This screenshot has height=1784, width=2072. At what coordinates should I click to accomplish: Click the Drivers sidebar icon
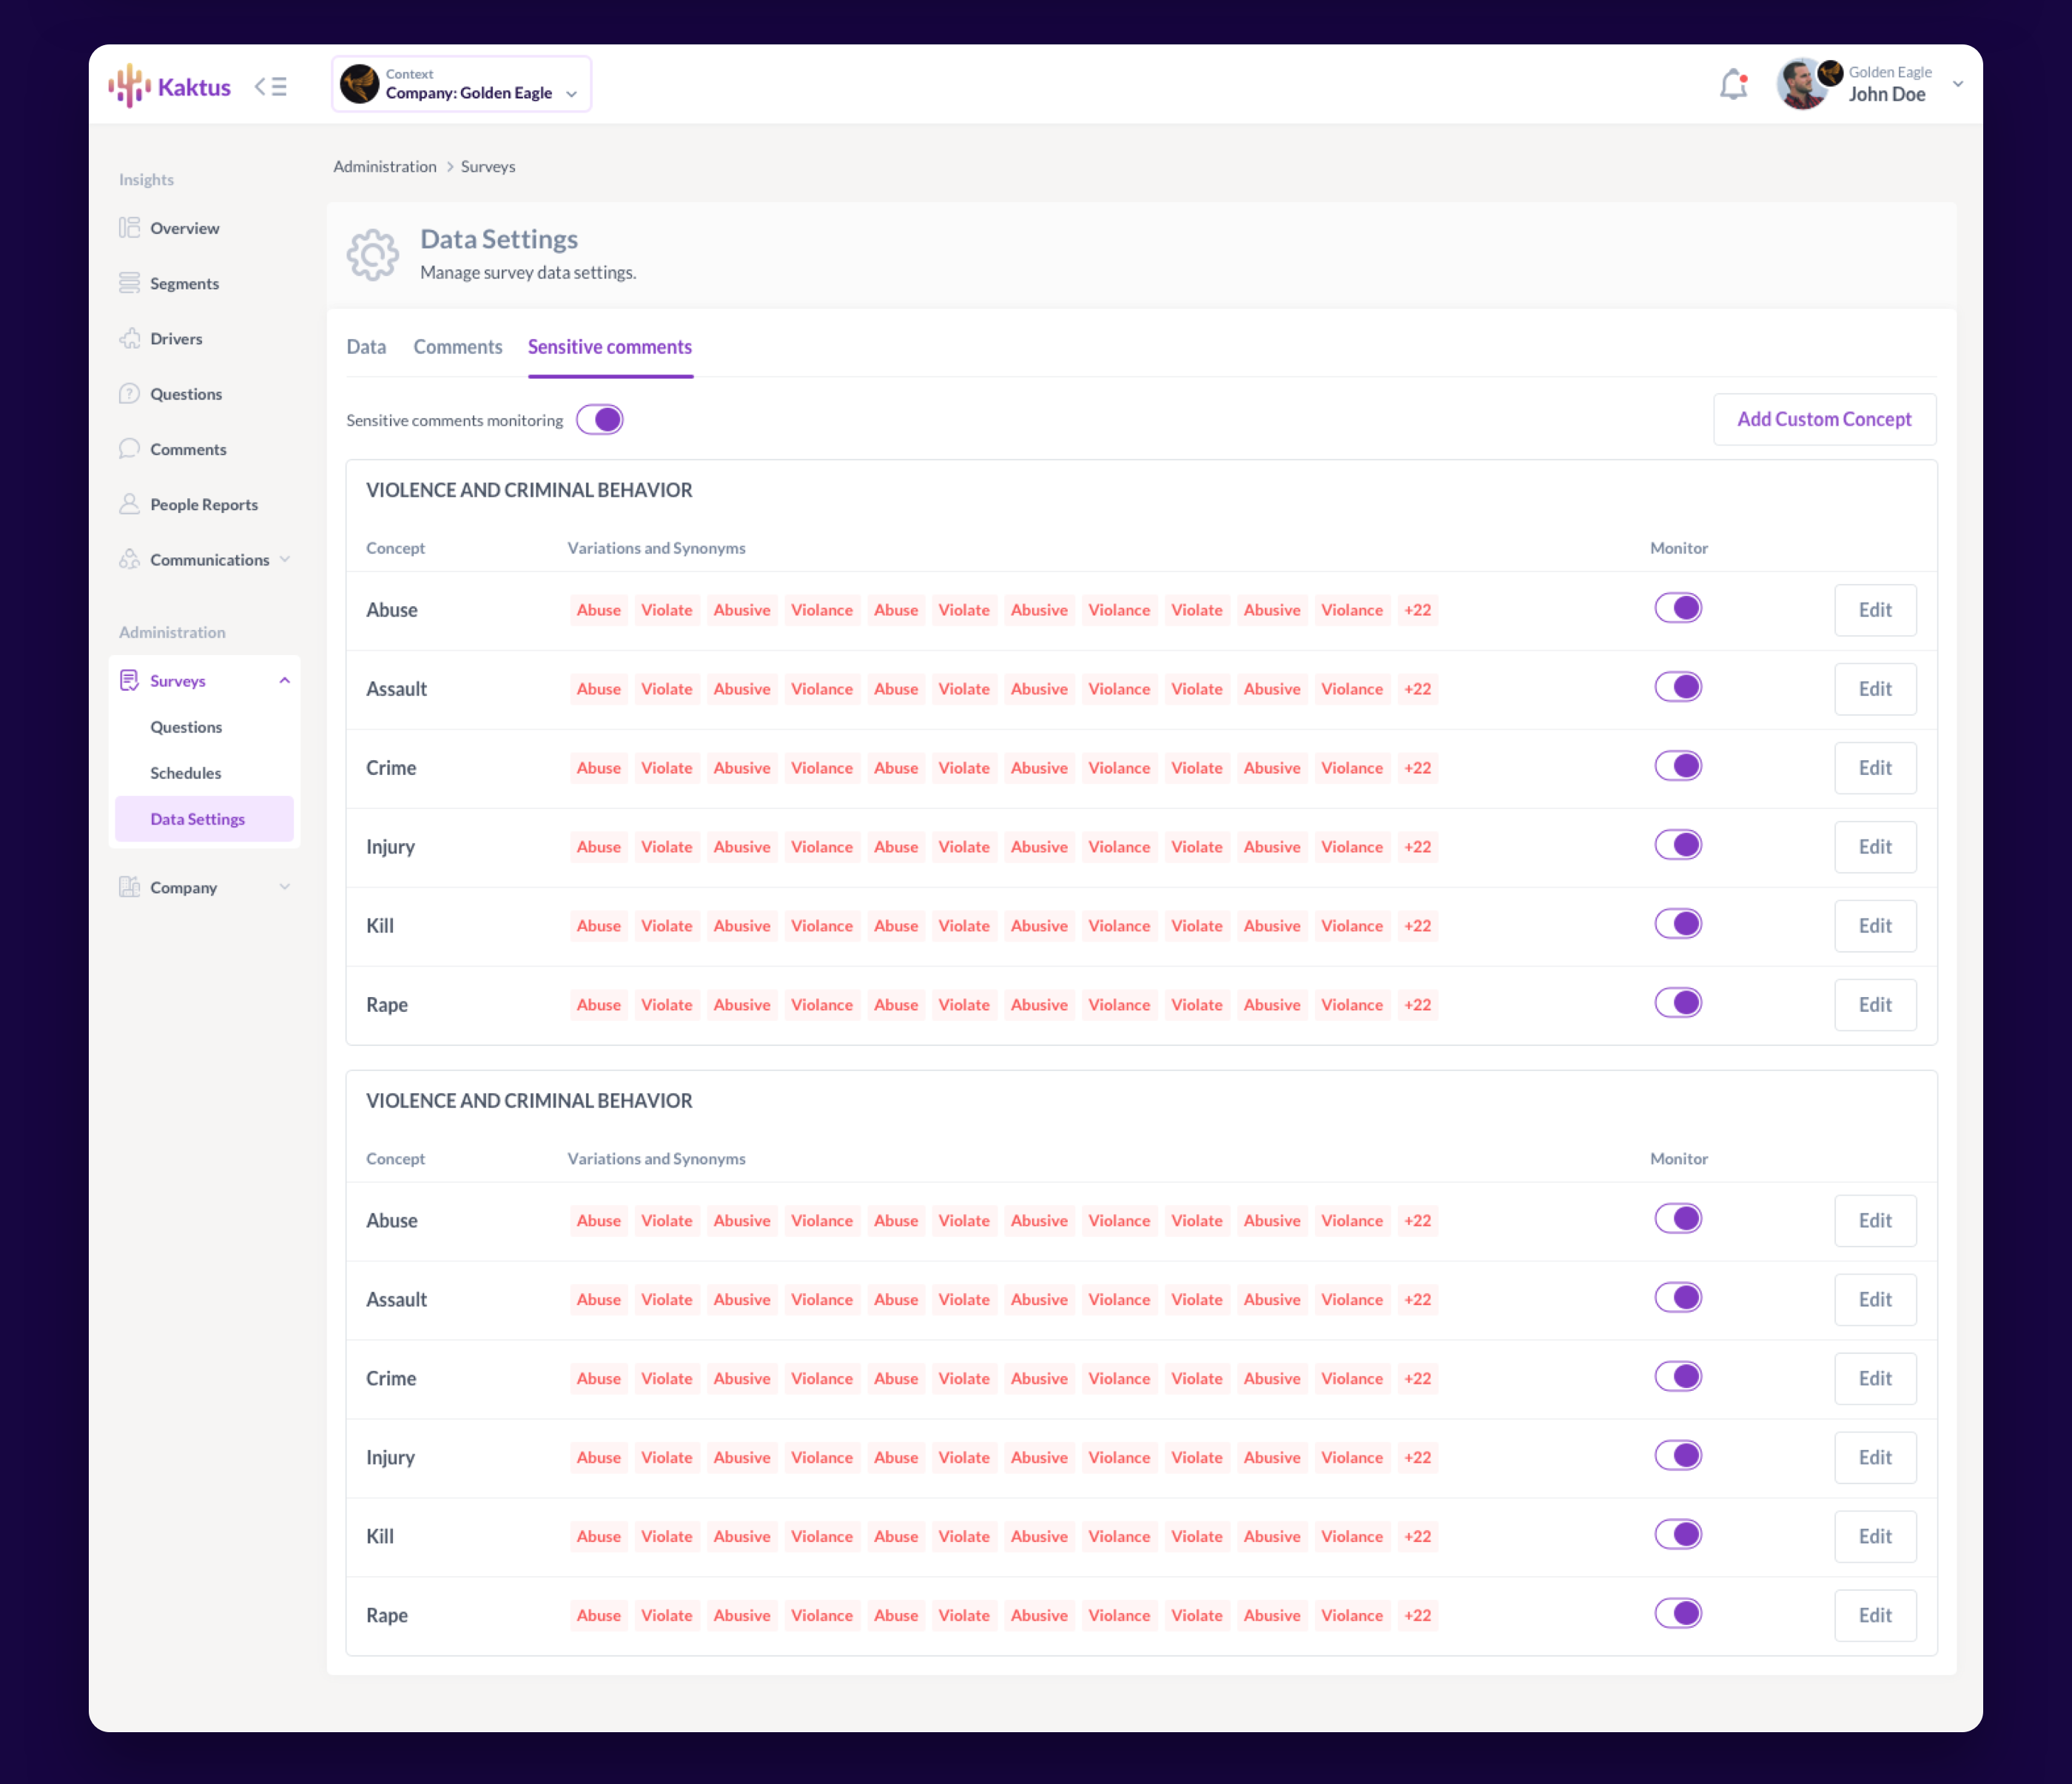pos(129,338)
